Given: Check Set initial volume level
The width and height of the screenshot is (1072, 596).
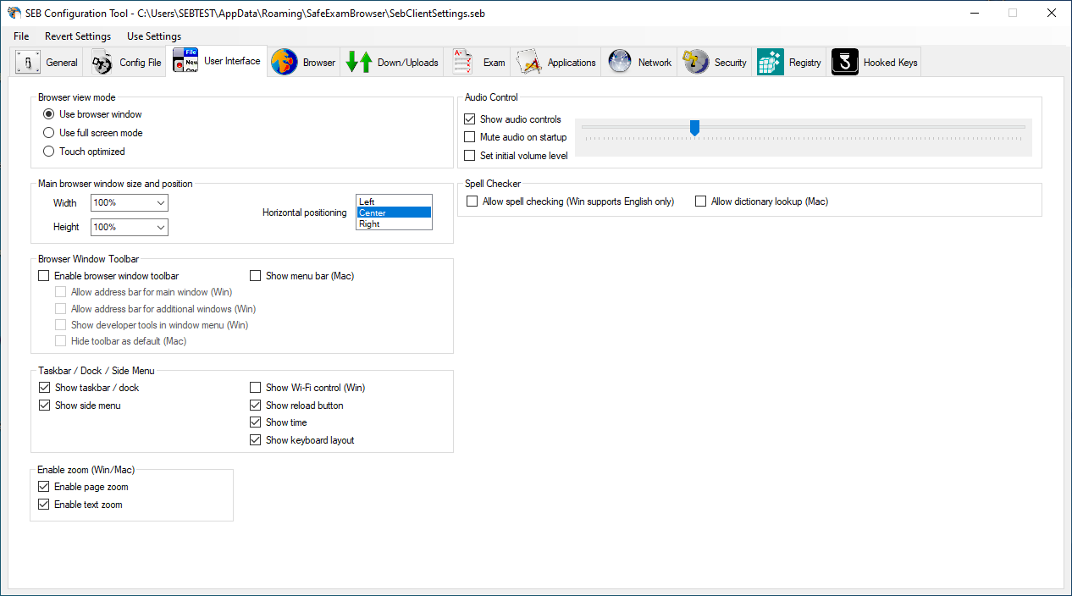Looking at the screenshot, I should (470, 156).
